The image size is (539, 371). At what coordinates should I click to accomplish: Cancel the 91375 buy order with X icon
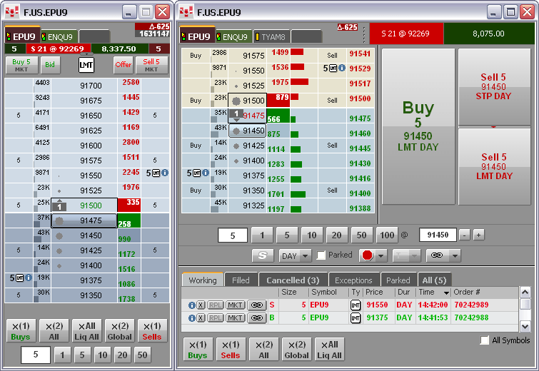pyautogui.click(x=201, y=318)
